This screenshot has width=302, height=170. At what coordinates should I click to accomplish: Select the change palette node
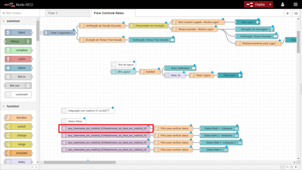coord(18,135)
